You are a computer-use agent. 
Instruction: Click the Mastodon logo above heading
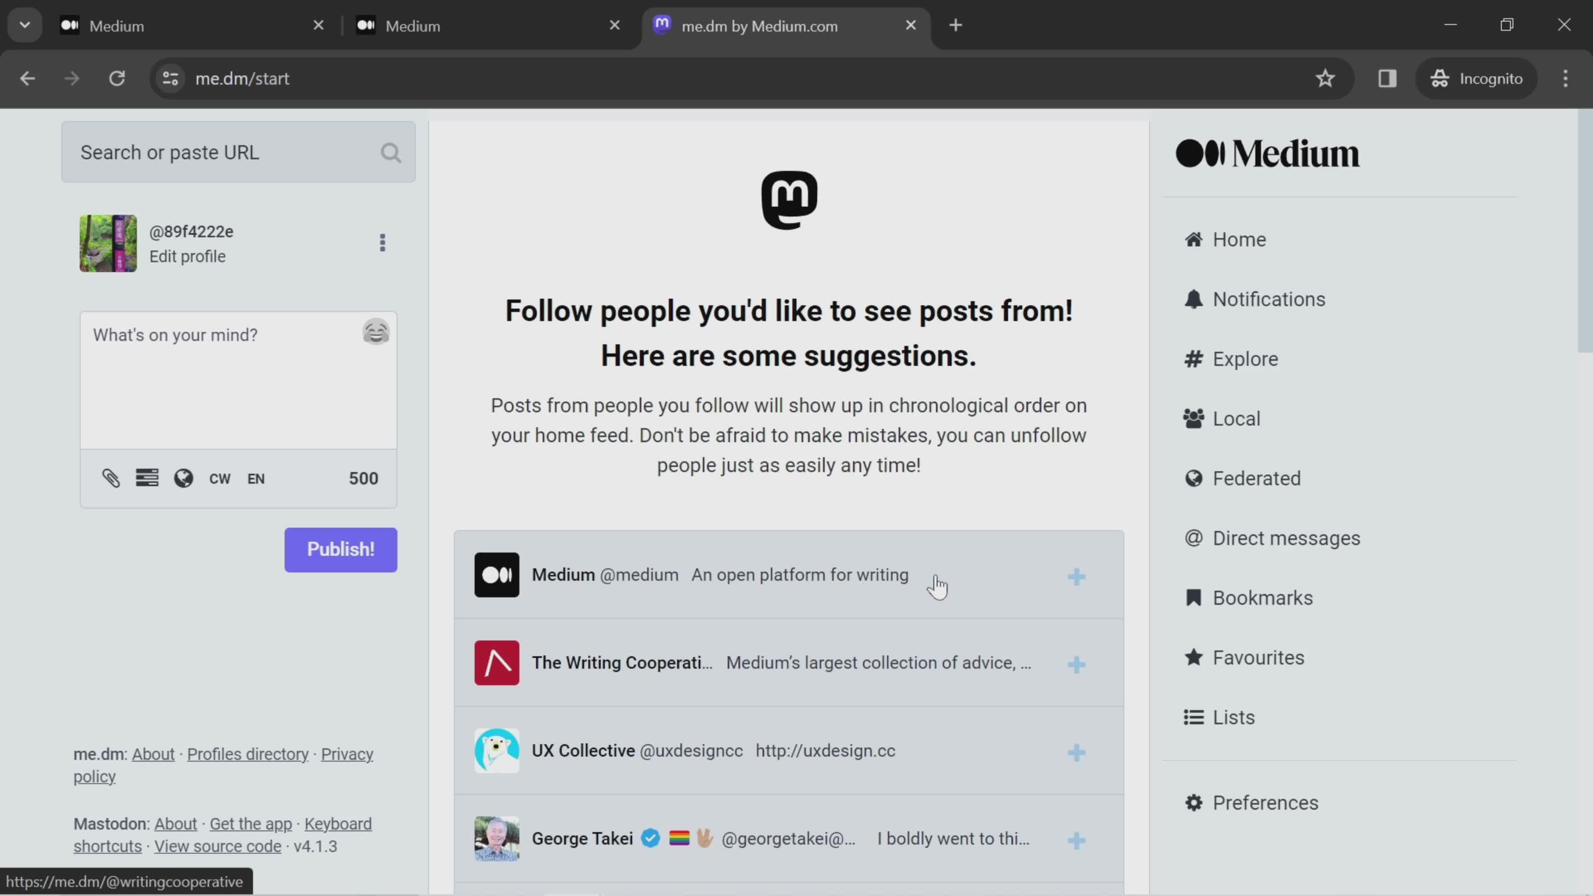click(789, 200)
